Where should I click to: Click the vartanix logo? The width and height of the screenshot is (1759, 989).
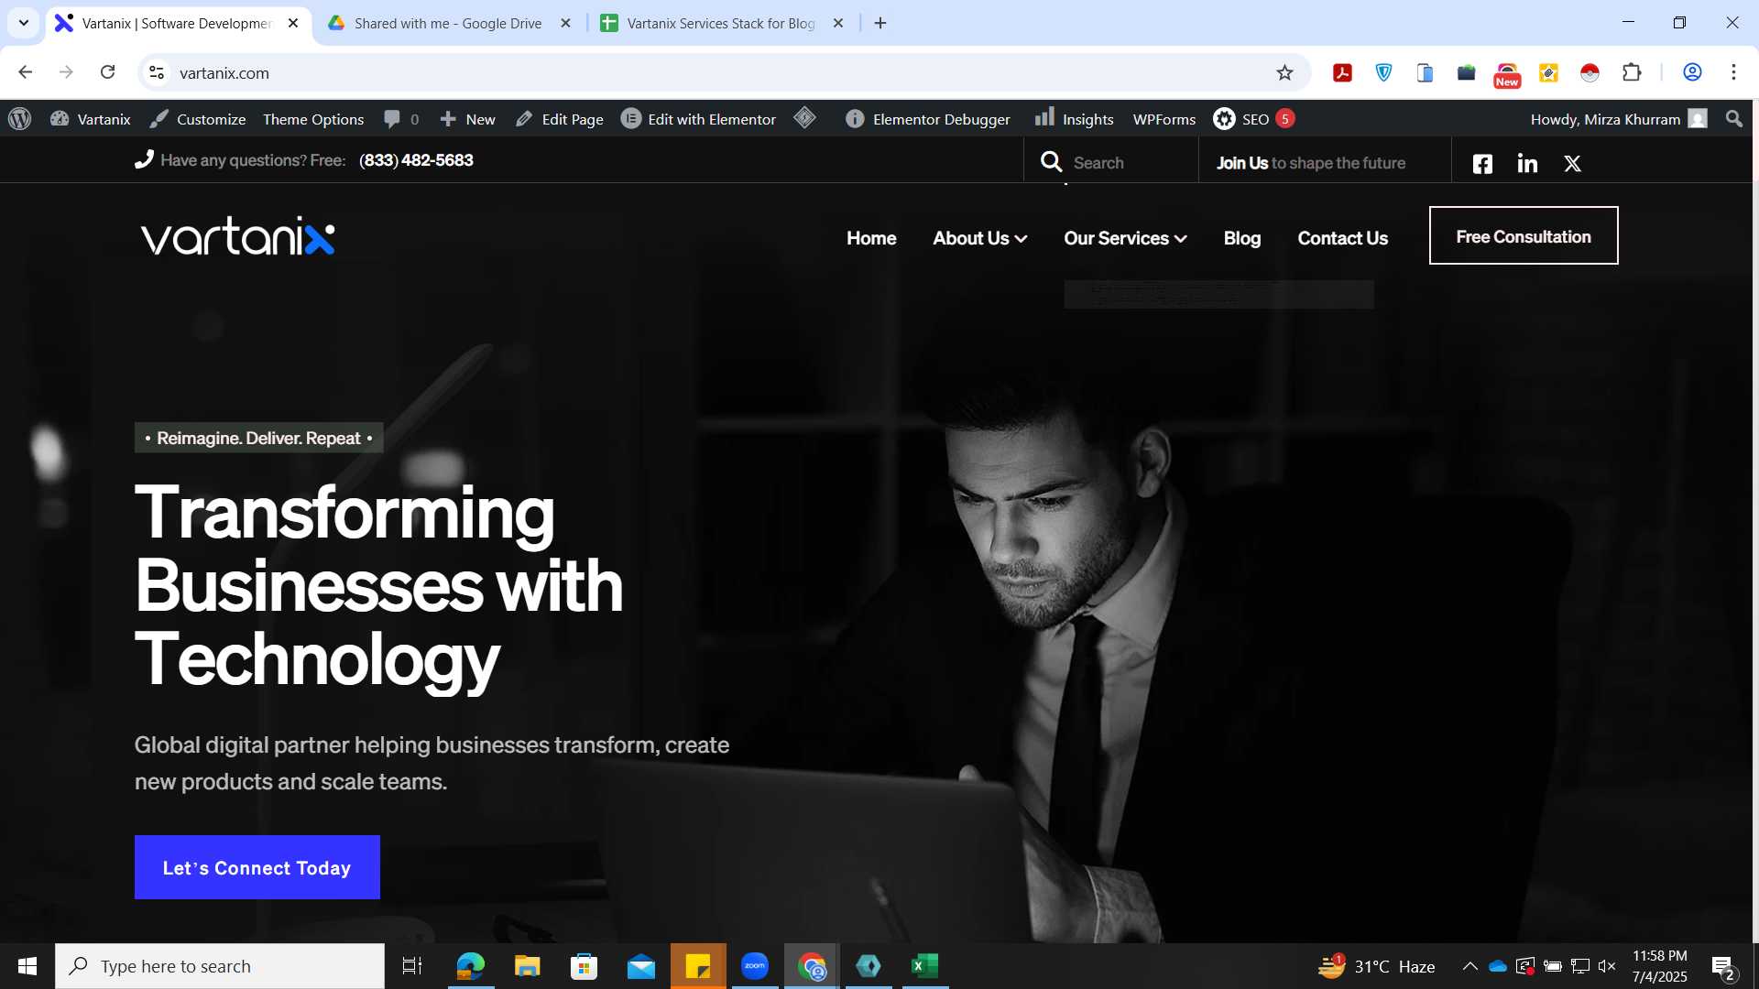(x=237, y=236)
